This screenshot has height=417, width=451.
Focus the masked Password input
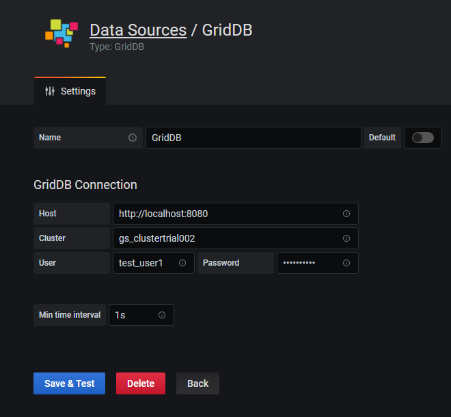(x=307, y=263)
